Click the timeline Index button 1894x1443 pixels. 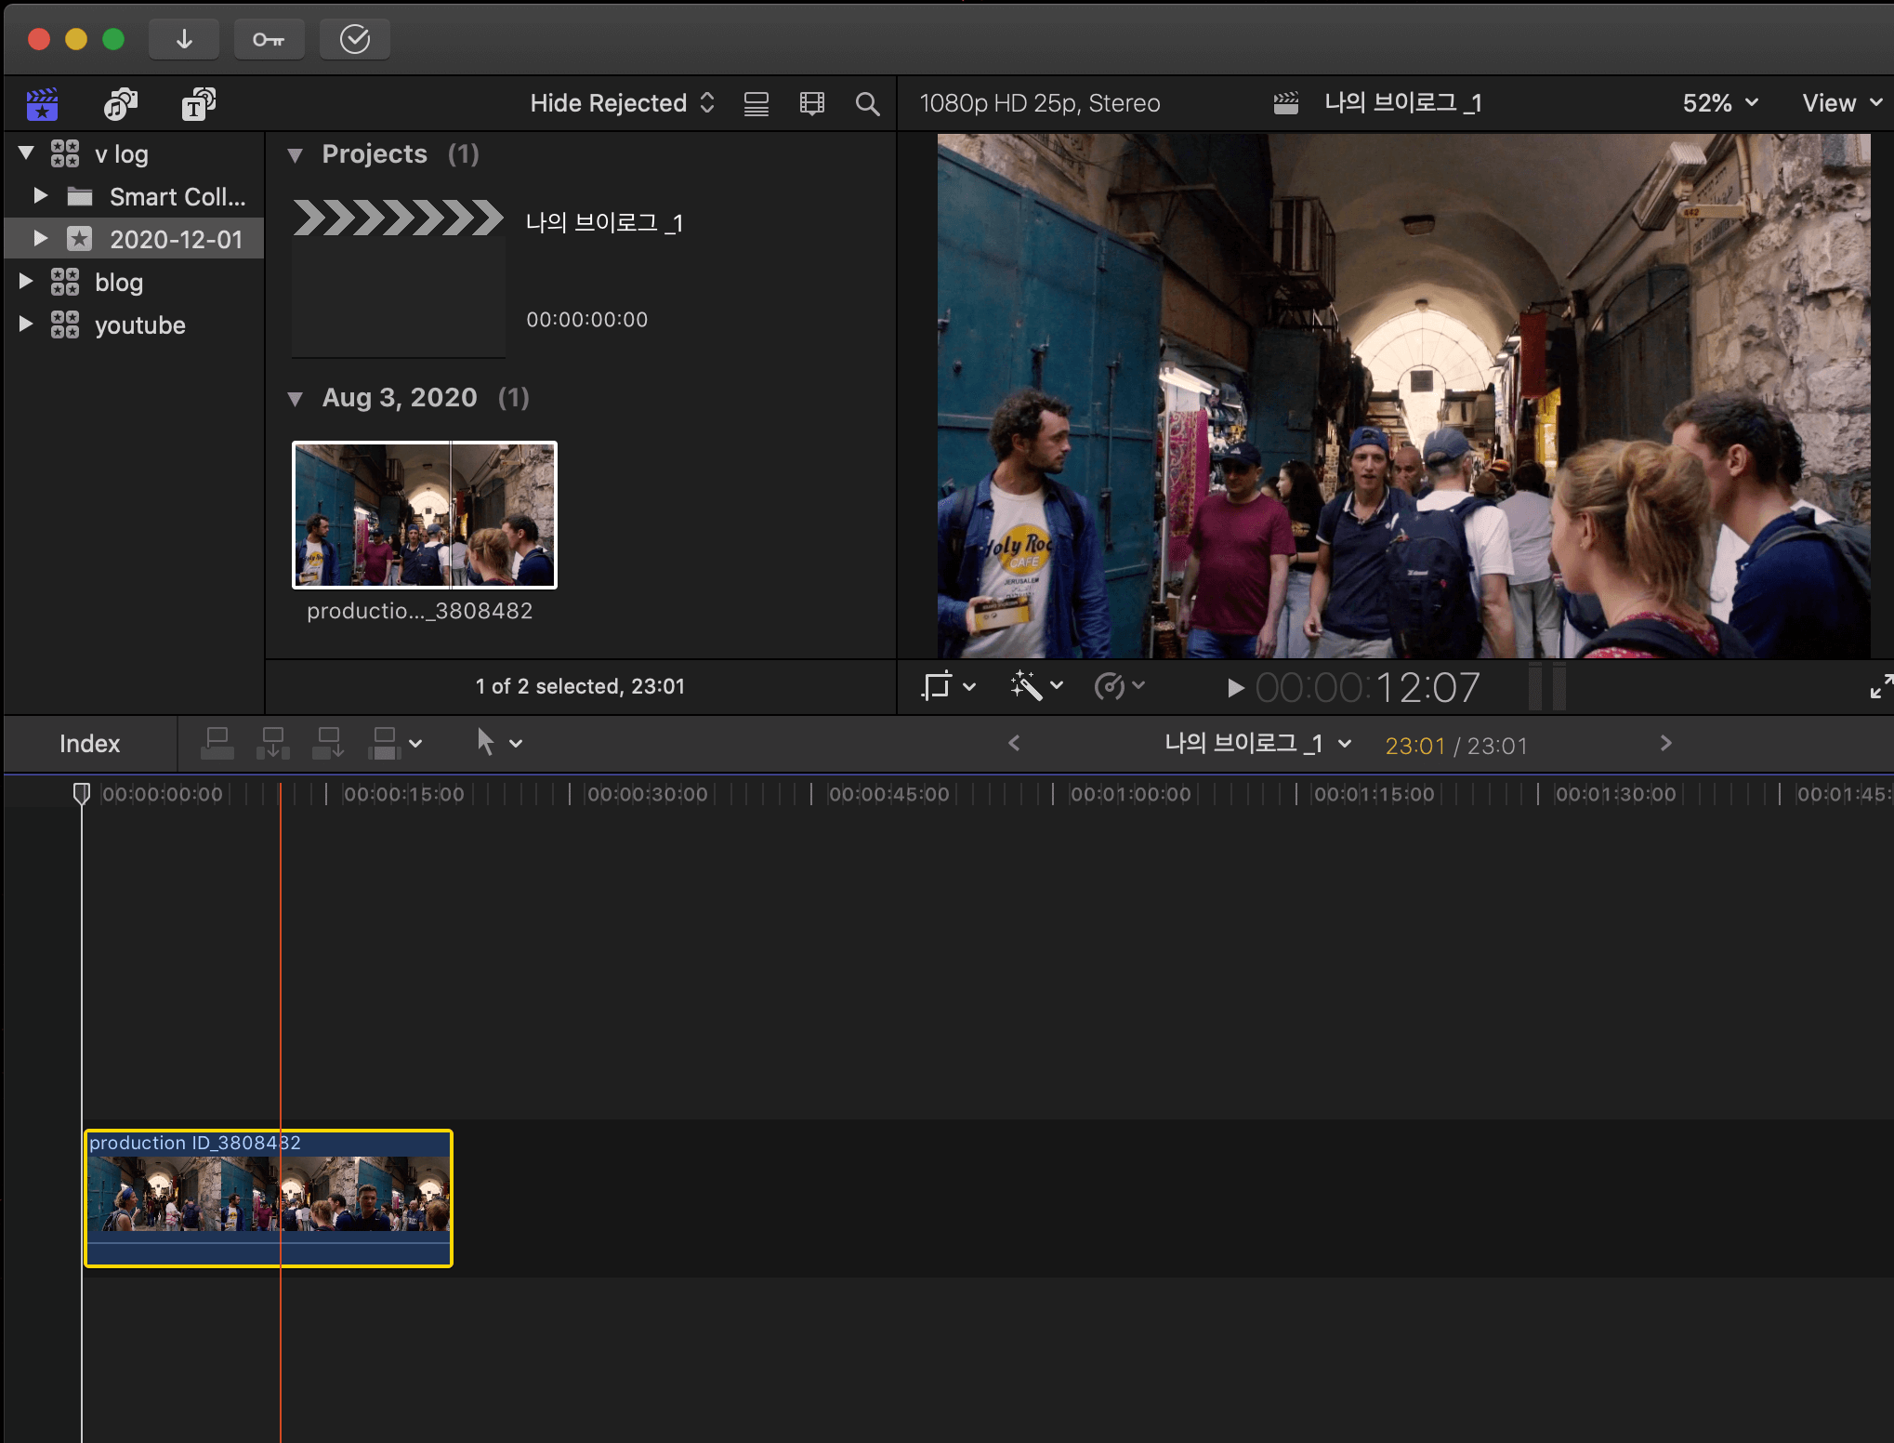[89, 743]
